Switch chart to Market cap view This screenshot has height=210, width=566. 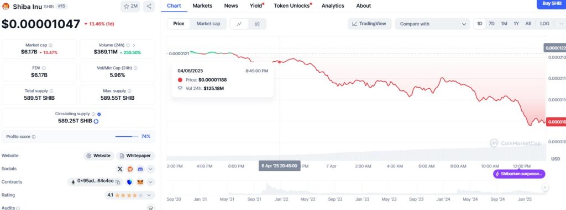pos(208,24)
